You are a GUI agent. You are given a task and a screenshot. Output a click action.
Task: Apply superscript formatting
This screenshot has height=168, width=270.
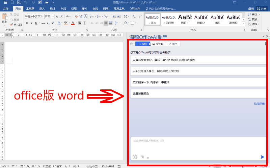point(53,23)
